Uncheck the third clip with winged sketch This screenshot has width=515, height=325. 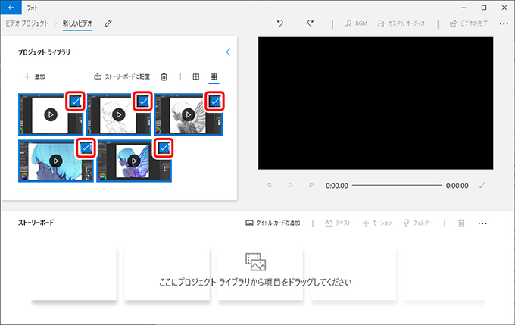[215, 101]
